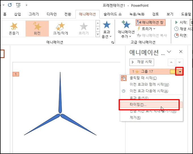Open the 트리거 dropdown
The width and height of the screenshot is (193, 154).
(x=146, y=29)
